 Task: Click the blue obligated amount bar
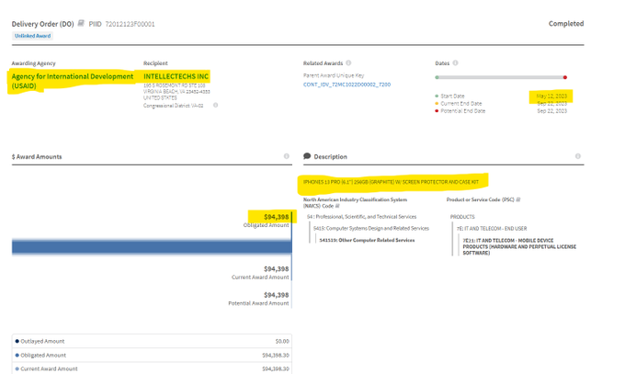click(x=151, y=246)
